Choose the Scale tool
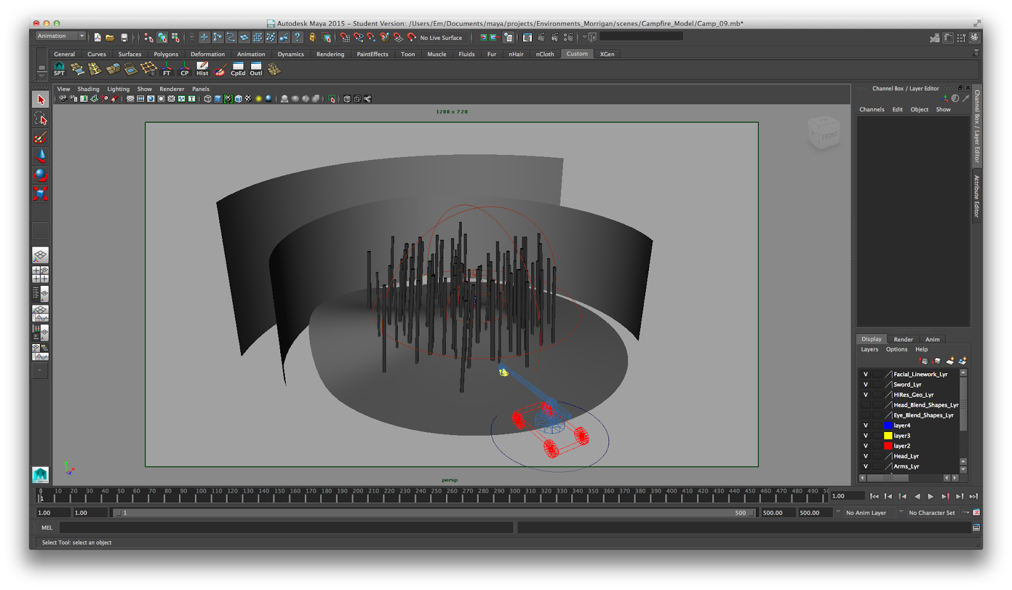This screenshot has width=1012, height=590. tap(40, 194)
